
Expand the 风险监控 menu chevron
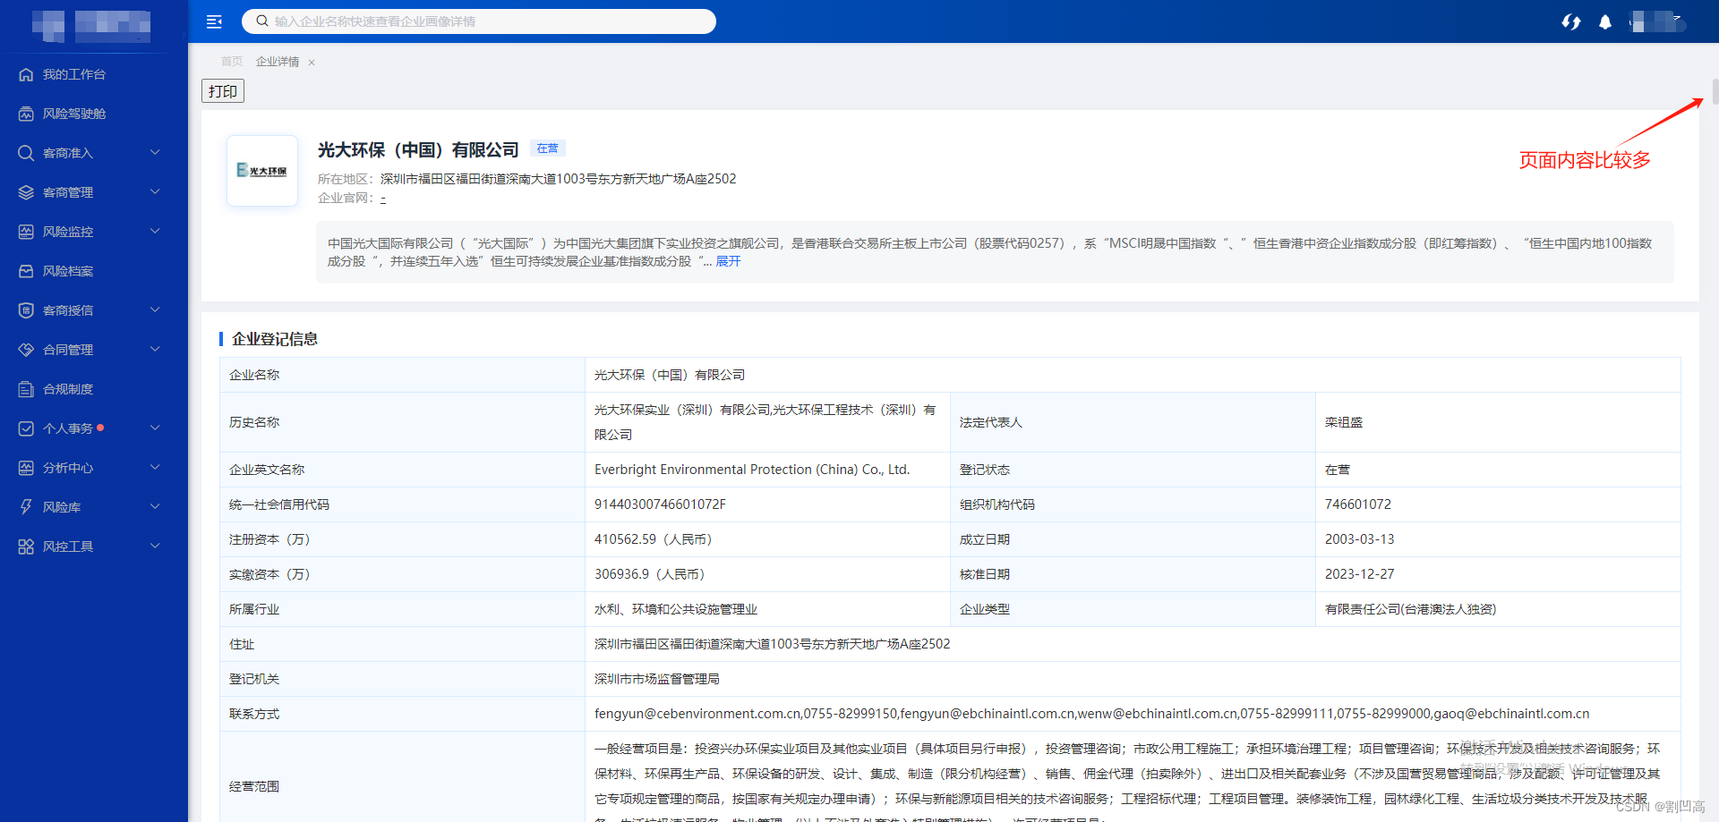pos(155,232)
